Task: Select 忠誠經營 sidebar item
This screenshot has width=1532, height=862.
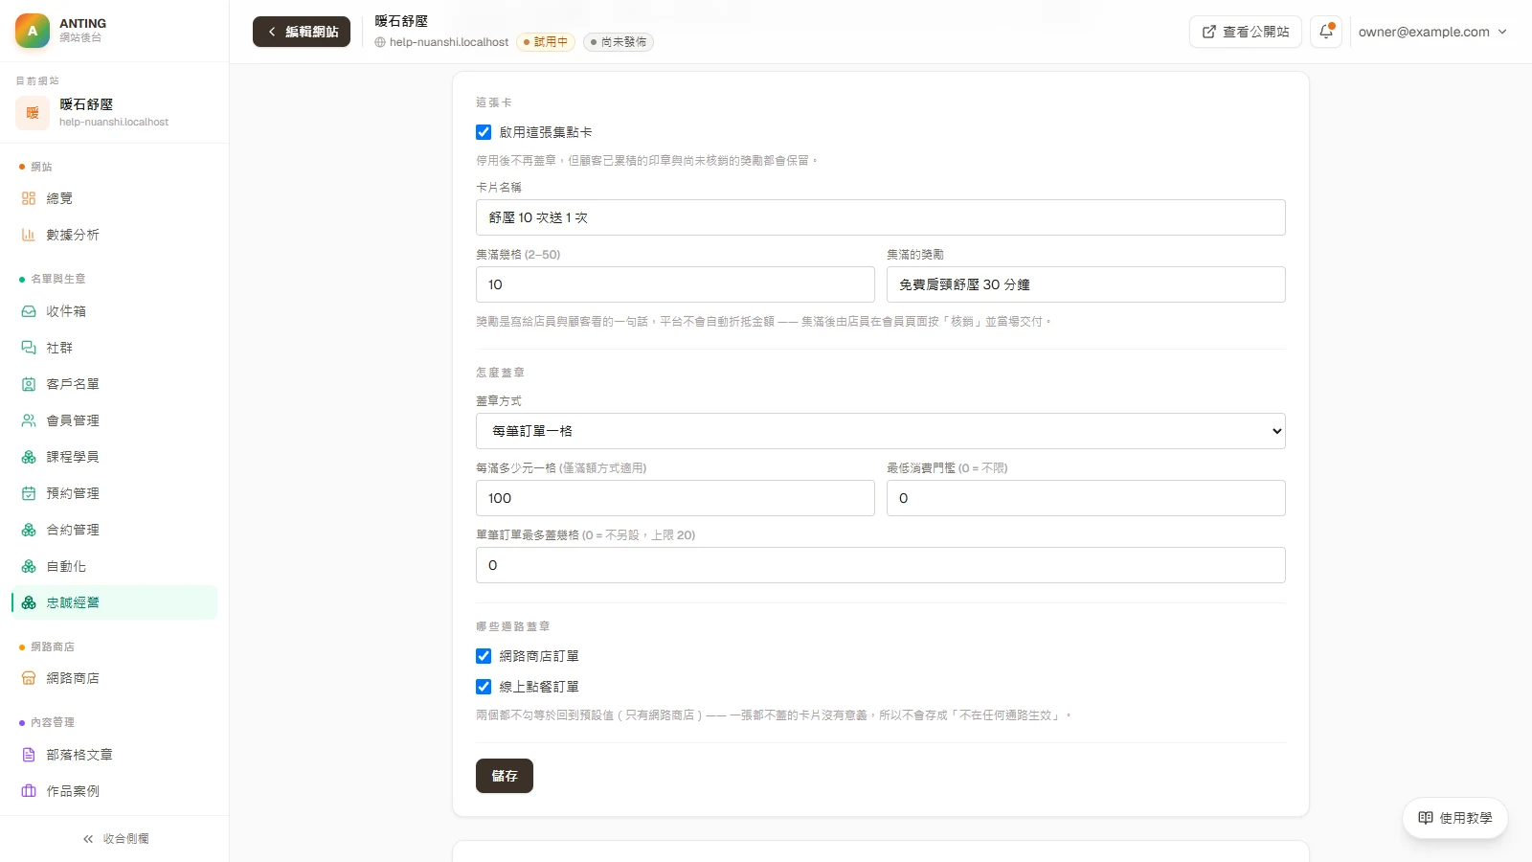Action: pyautogui.click(x=114, y=602)
